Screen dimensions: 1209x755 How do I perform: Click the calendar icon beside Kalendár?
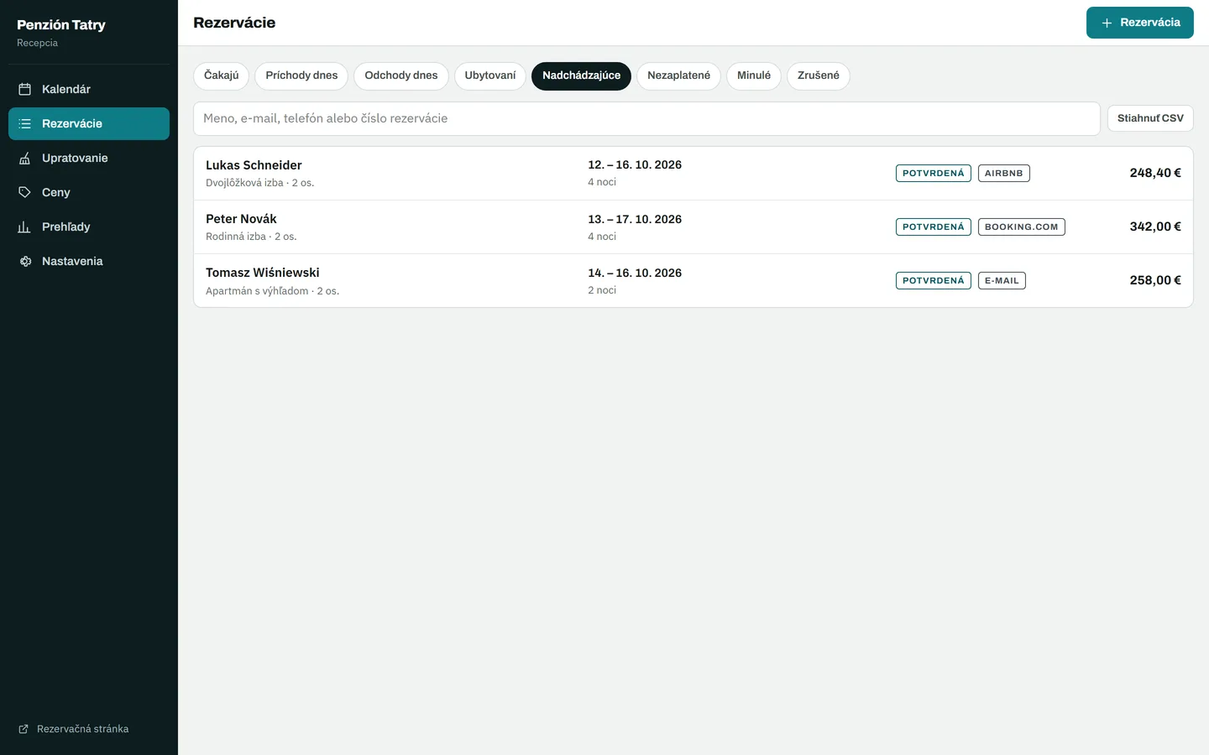(x=25, y=89)
